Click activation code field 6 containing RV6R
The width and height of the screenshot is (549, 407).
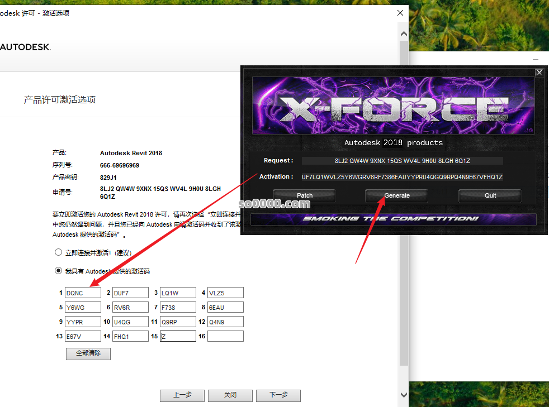pyautogui.click(x=131, y=308)
